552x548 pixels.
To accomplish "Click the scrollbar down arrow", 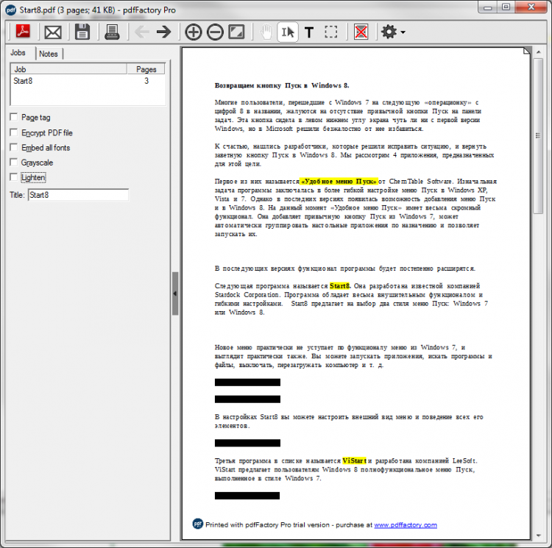I will [x=538, y=535].
